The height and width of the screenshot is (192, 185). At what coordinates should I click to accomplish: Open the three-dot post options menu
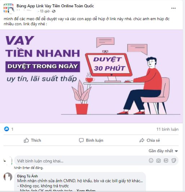tap(173, 8)
